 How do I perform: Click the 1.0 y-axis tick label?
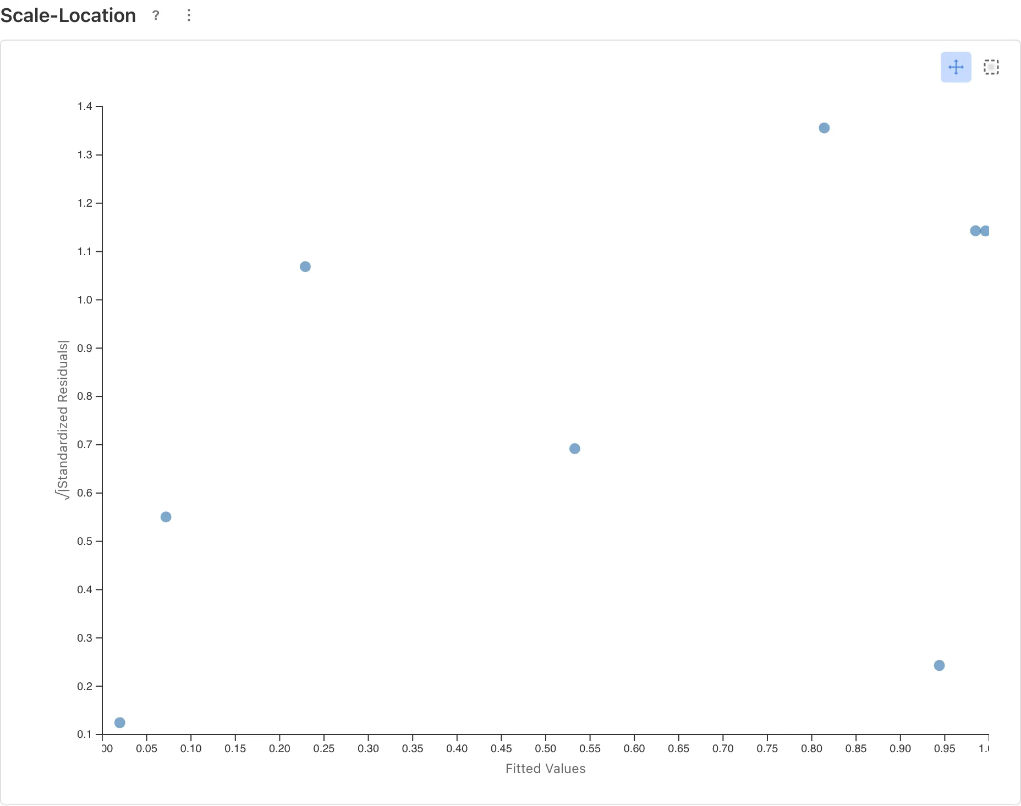85,300
